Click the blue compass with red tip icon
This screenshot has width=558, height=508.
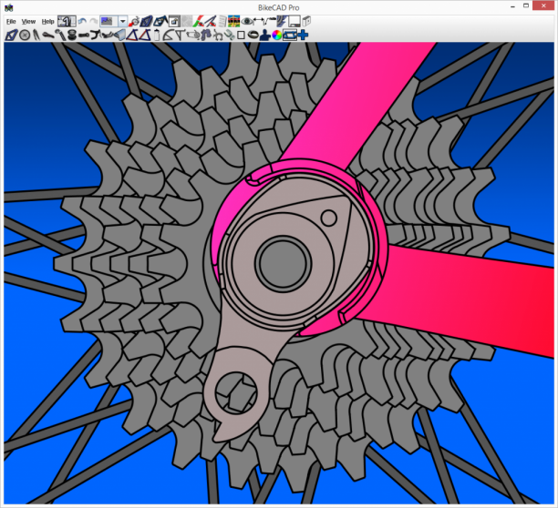[x=211, y=21]
